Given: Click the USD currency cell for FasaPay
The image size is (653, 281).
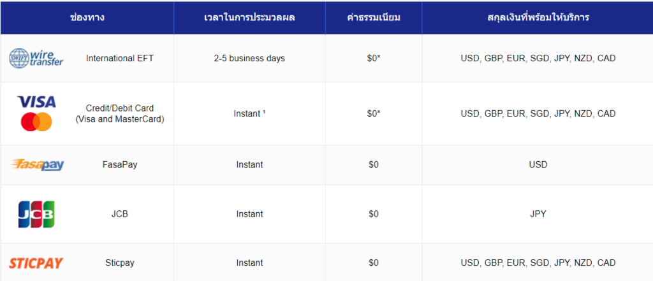Looking at the screenshot, I should click(538, 164).
